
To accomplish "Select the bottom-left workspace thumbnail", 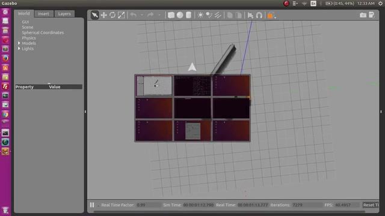I will (x=154, y=131).
